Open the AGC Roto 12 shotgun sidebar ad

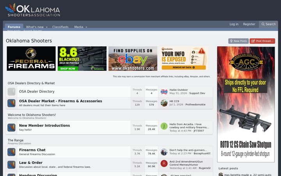pos(246,104)
